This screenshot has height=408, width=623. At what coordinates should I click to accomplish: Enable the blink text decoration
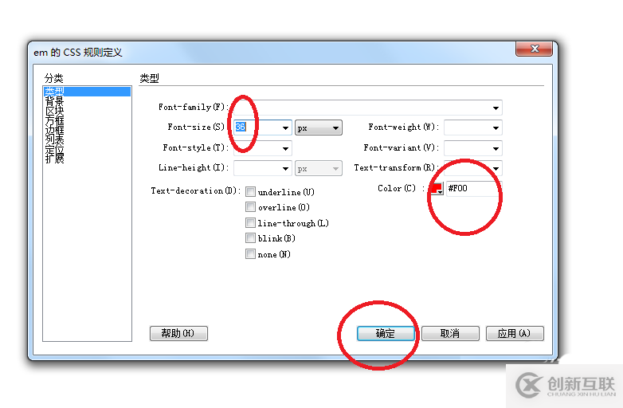point(250,238)
